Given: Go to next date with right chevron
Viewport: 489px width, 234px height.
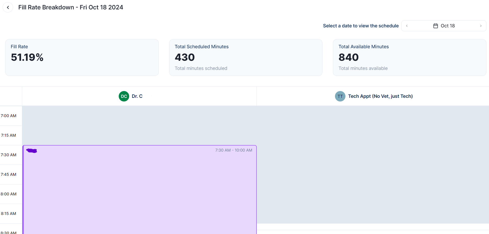Looking at the screenshot, I should point(481,26).
